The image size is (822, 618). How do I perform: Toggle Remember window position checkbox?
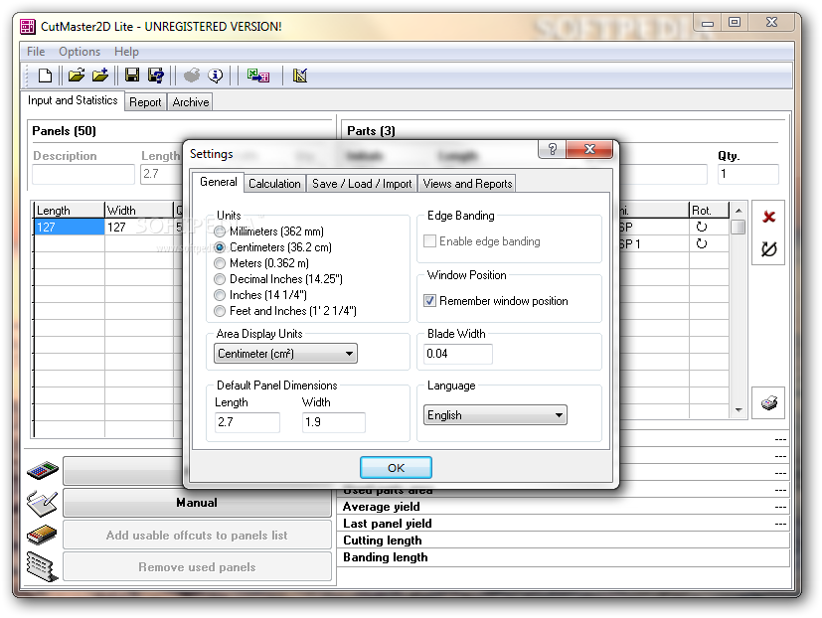(429, 301)
